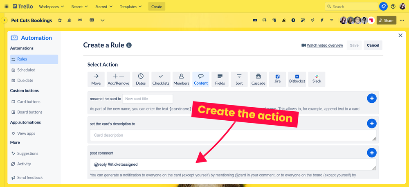Viewport: 409px width, 187px height.
Task: Open the account avatar in top bar
Action: (402, 7)
